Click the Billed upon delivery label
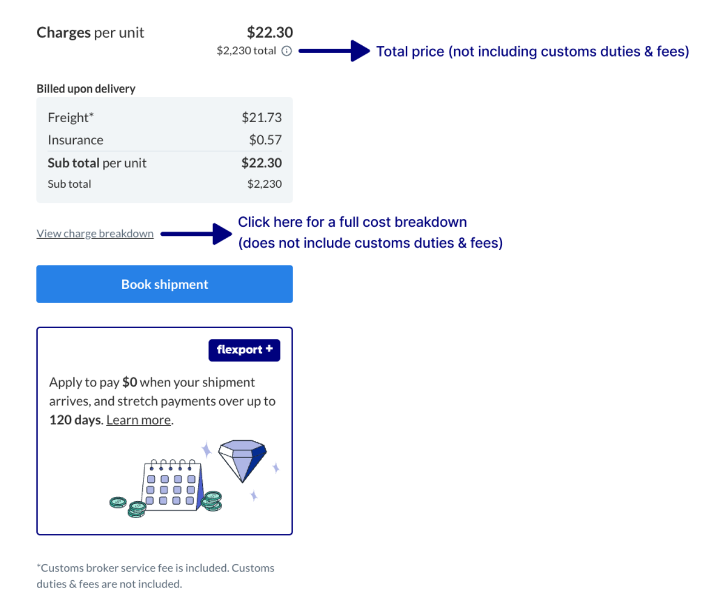This screenshot has width=714, height=615. click(x=86, y=88)
